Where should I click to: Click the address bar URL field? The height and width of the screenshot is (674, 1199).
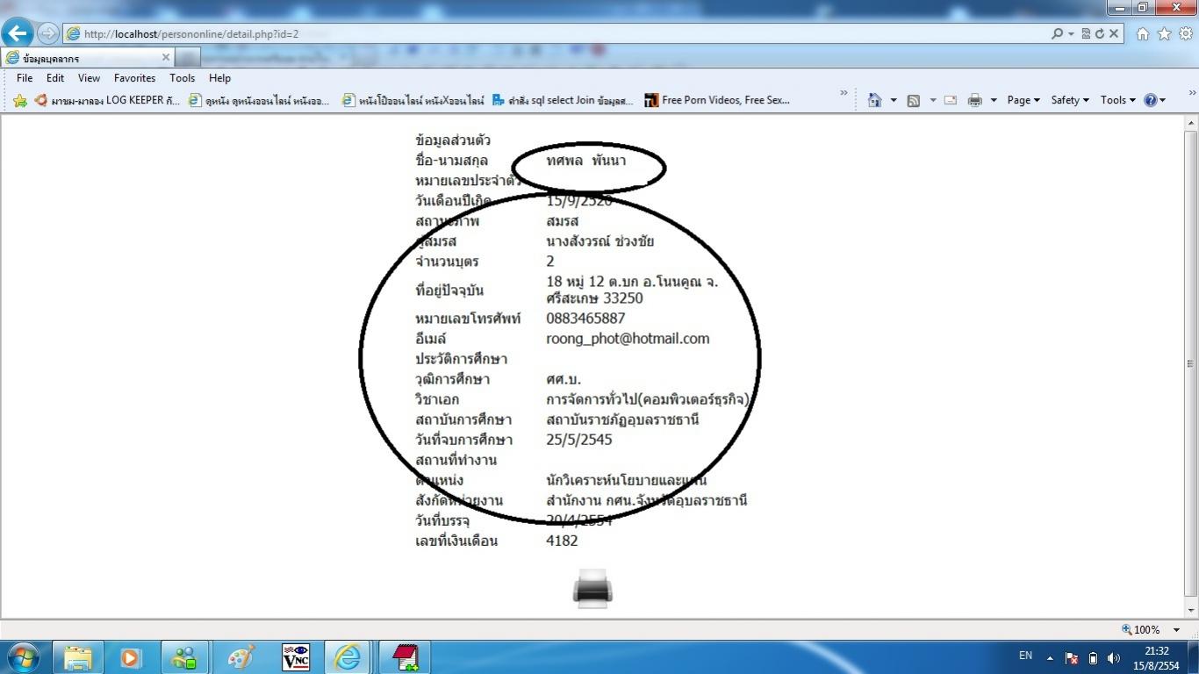pyautogui.click(x=555, y=33)
